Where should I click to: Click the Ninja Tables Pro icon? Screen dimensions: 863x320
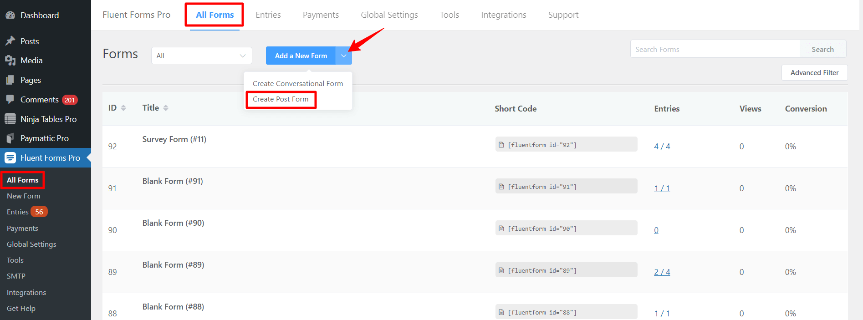[10, 119]
